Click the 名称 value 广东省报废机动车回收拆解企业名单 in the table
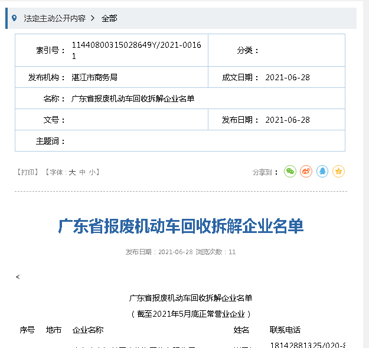 [x=133, y=99]
